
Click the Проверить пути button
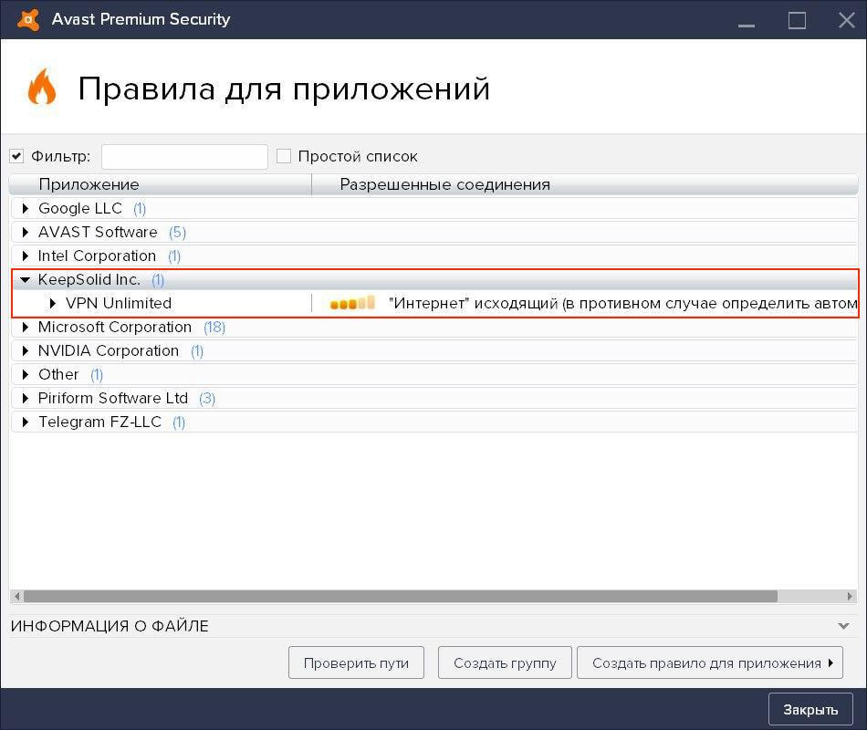pos(356,663)
